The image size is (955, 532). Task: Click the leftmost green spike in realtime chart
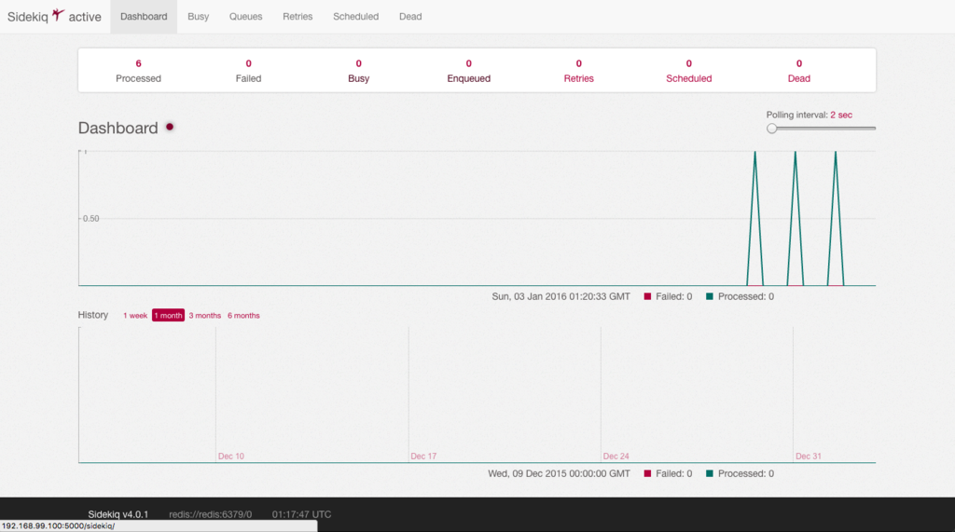coord(755,218)
